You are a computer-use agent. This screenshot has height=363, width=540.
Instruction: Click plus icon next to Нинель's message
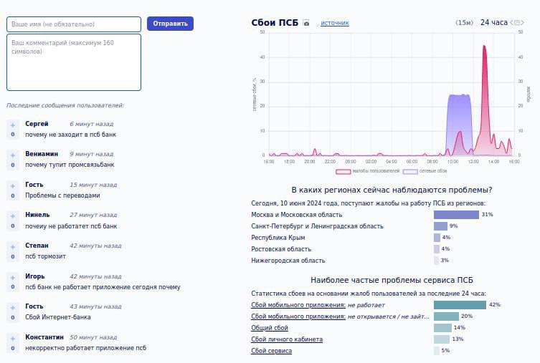tap(13, 216)
